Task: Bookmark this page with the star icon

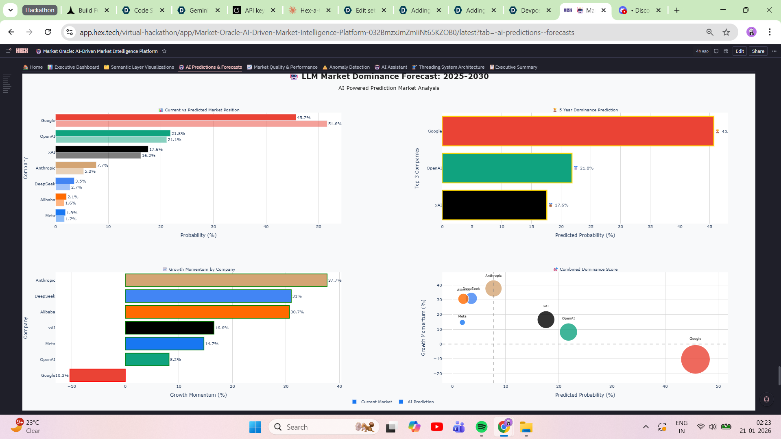Action: (726, 32)
